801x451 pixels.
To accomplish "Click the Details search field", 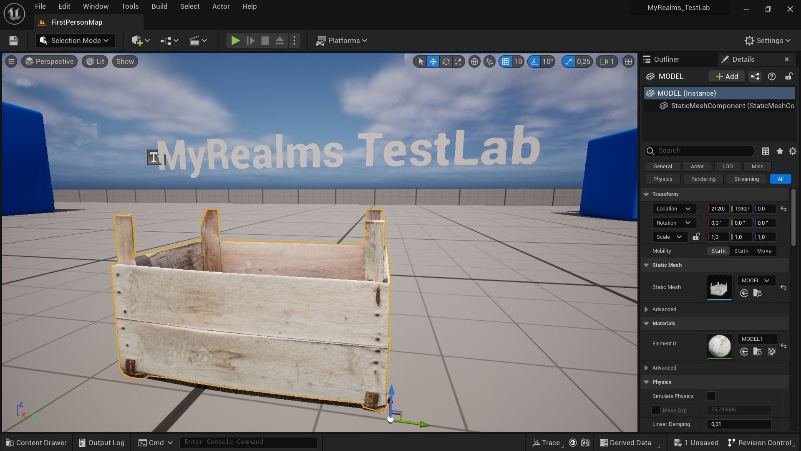I will [x=700, y=151].
